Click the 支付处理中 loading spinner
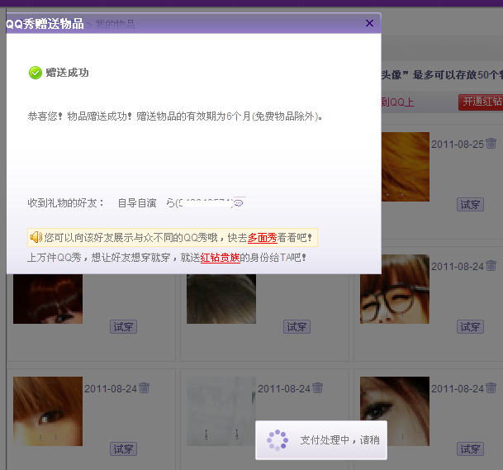 point(278,440)
